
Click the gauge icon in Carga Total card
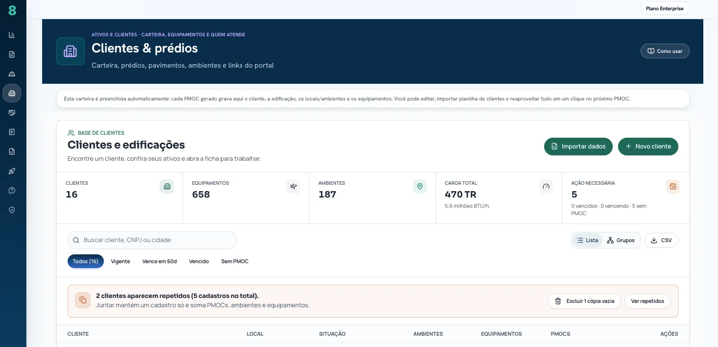(x=546, y=186)
